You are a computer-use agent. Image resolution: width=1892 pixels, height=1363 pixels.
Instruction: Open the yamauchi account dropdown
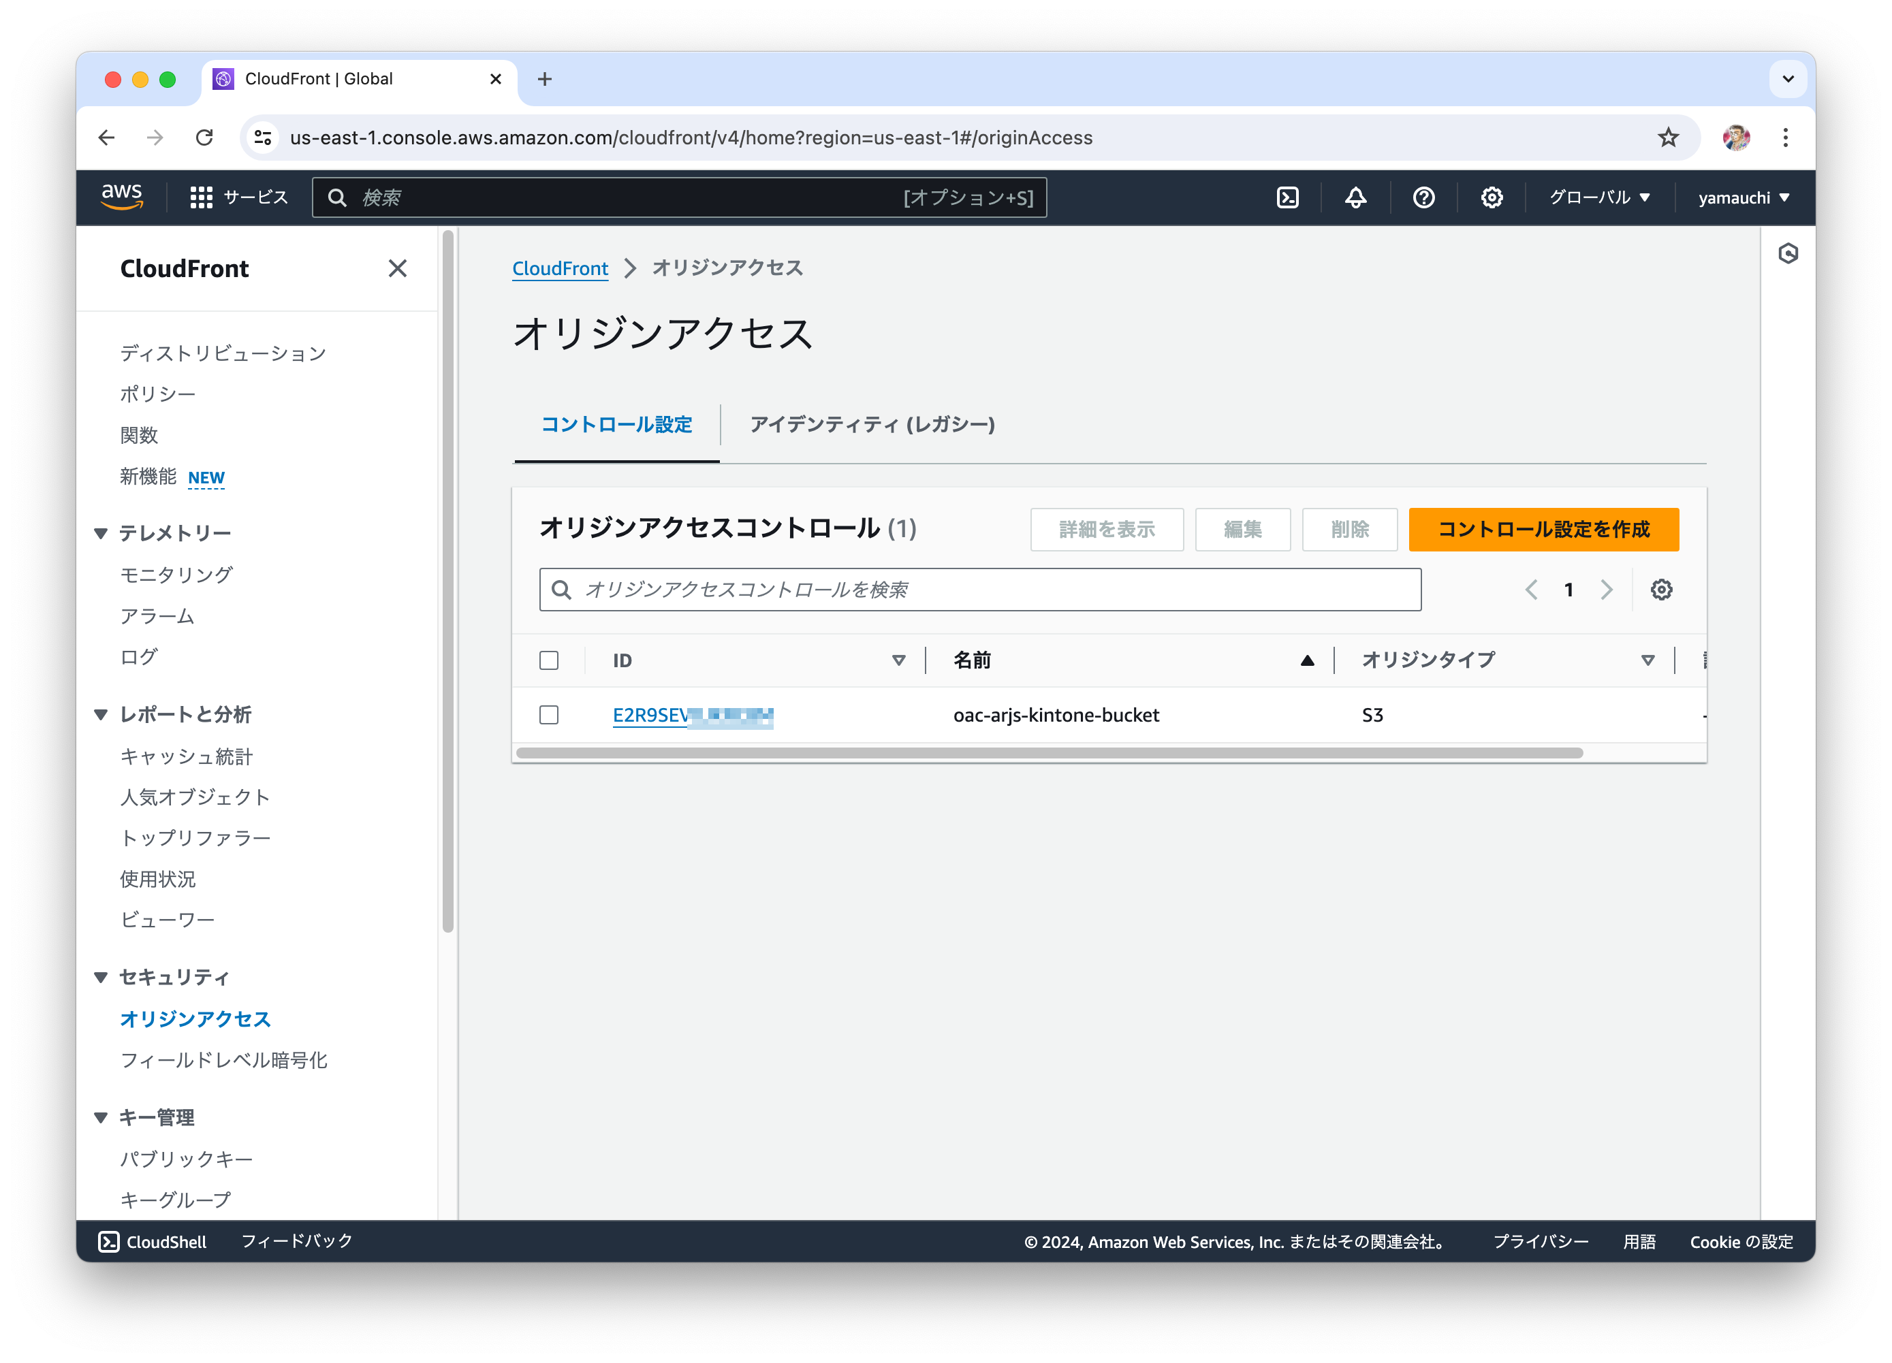pyautogui.click(x=1744, y=197)
